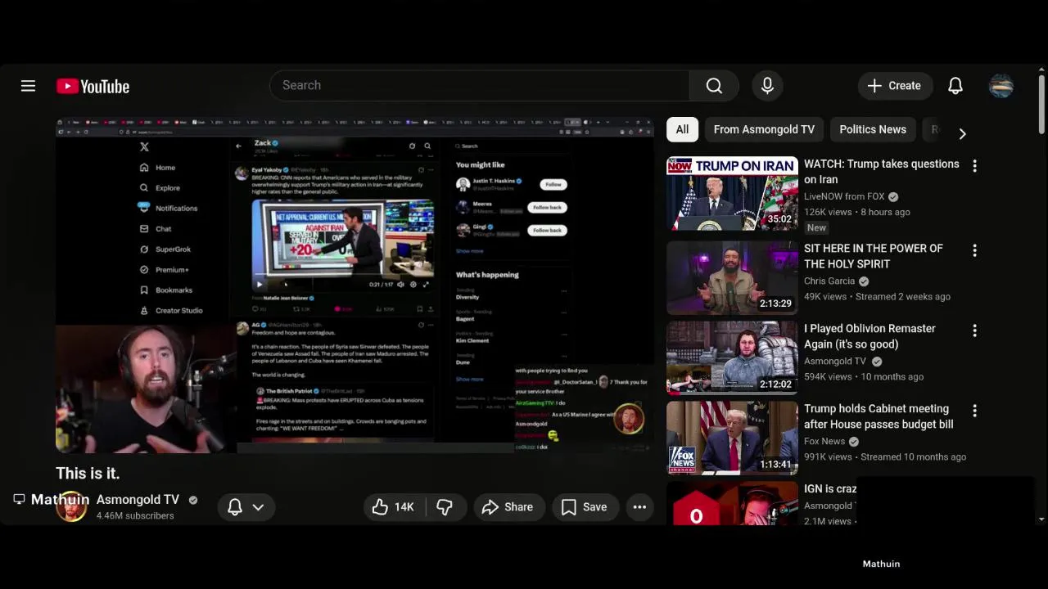
Task: Save the video to a playlist
Action: [x=584, y=507]
